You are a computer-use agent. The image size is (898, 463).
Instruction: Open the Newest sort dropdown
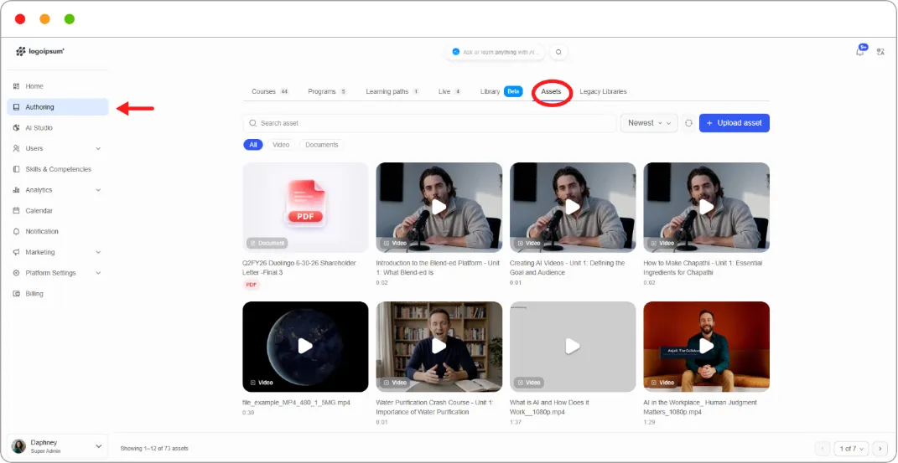(x=649, y=123)
